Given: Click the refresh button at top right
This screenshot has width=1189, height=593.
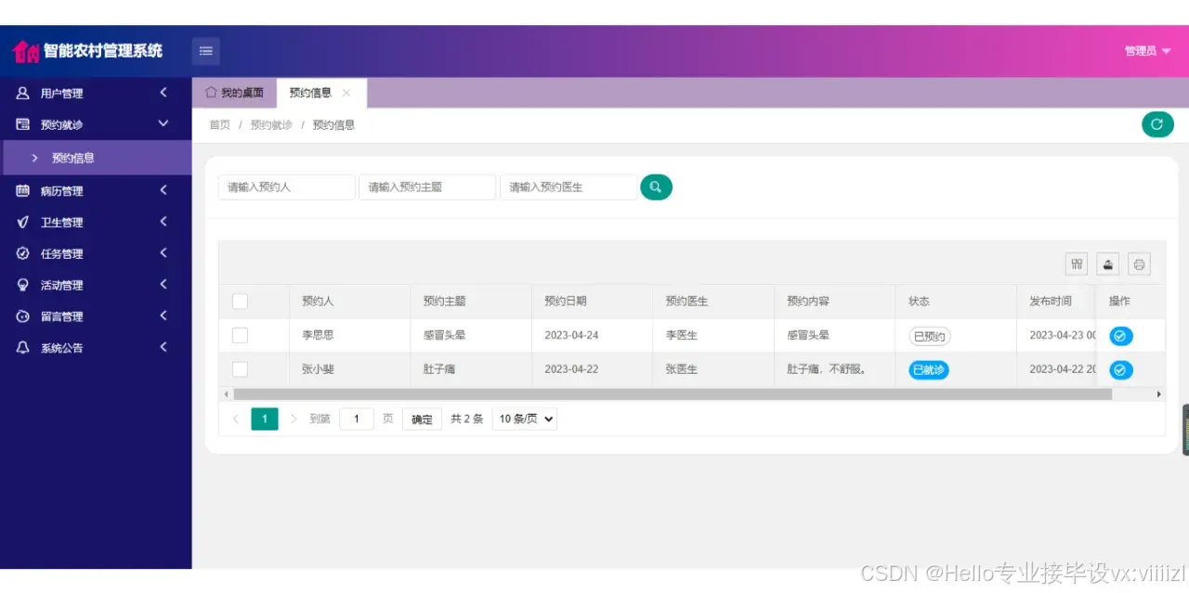Looking at the screenshot, I should 1157,123.
